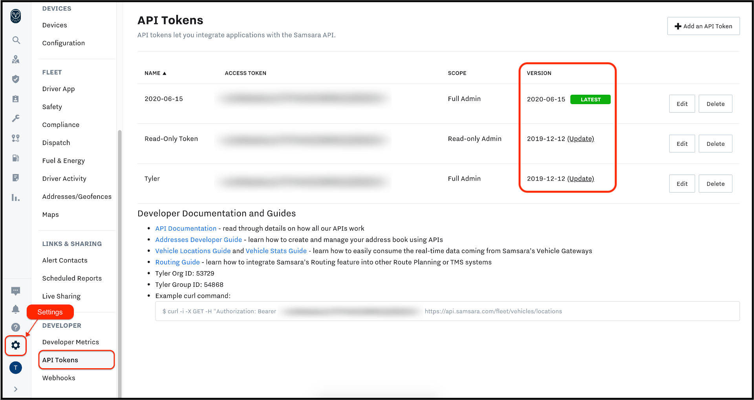Viewport: 754px width, 400px height.
Task: Open the help question mark icon
Action: 16,327
